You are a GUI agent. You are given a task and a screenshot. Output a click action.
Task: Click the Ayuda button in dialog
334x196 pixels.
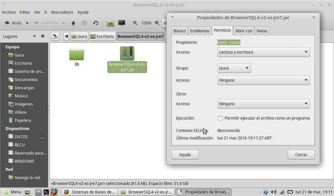pyautogui.click(x=185, y=155)
